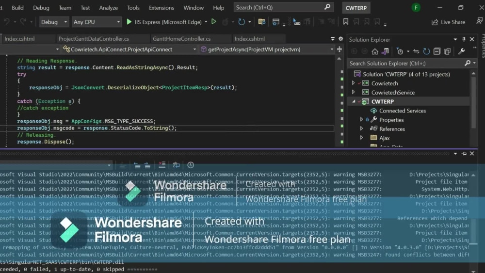This screenshot has width=485, height=273.
Task: Focus the Search (Ctrl+Q) box
Action: tap(284, 7)
